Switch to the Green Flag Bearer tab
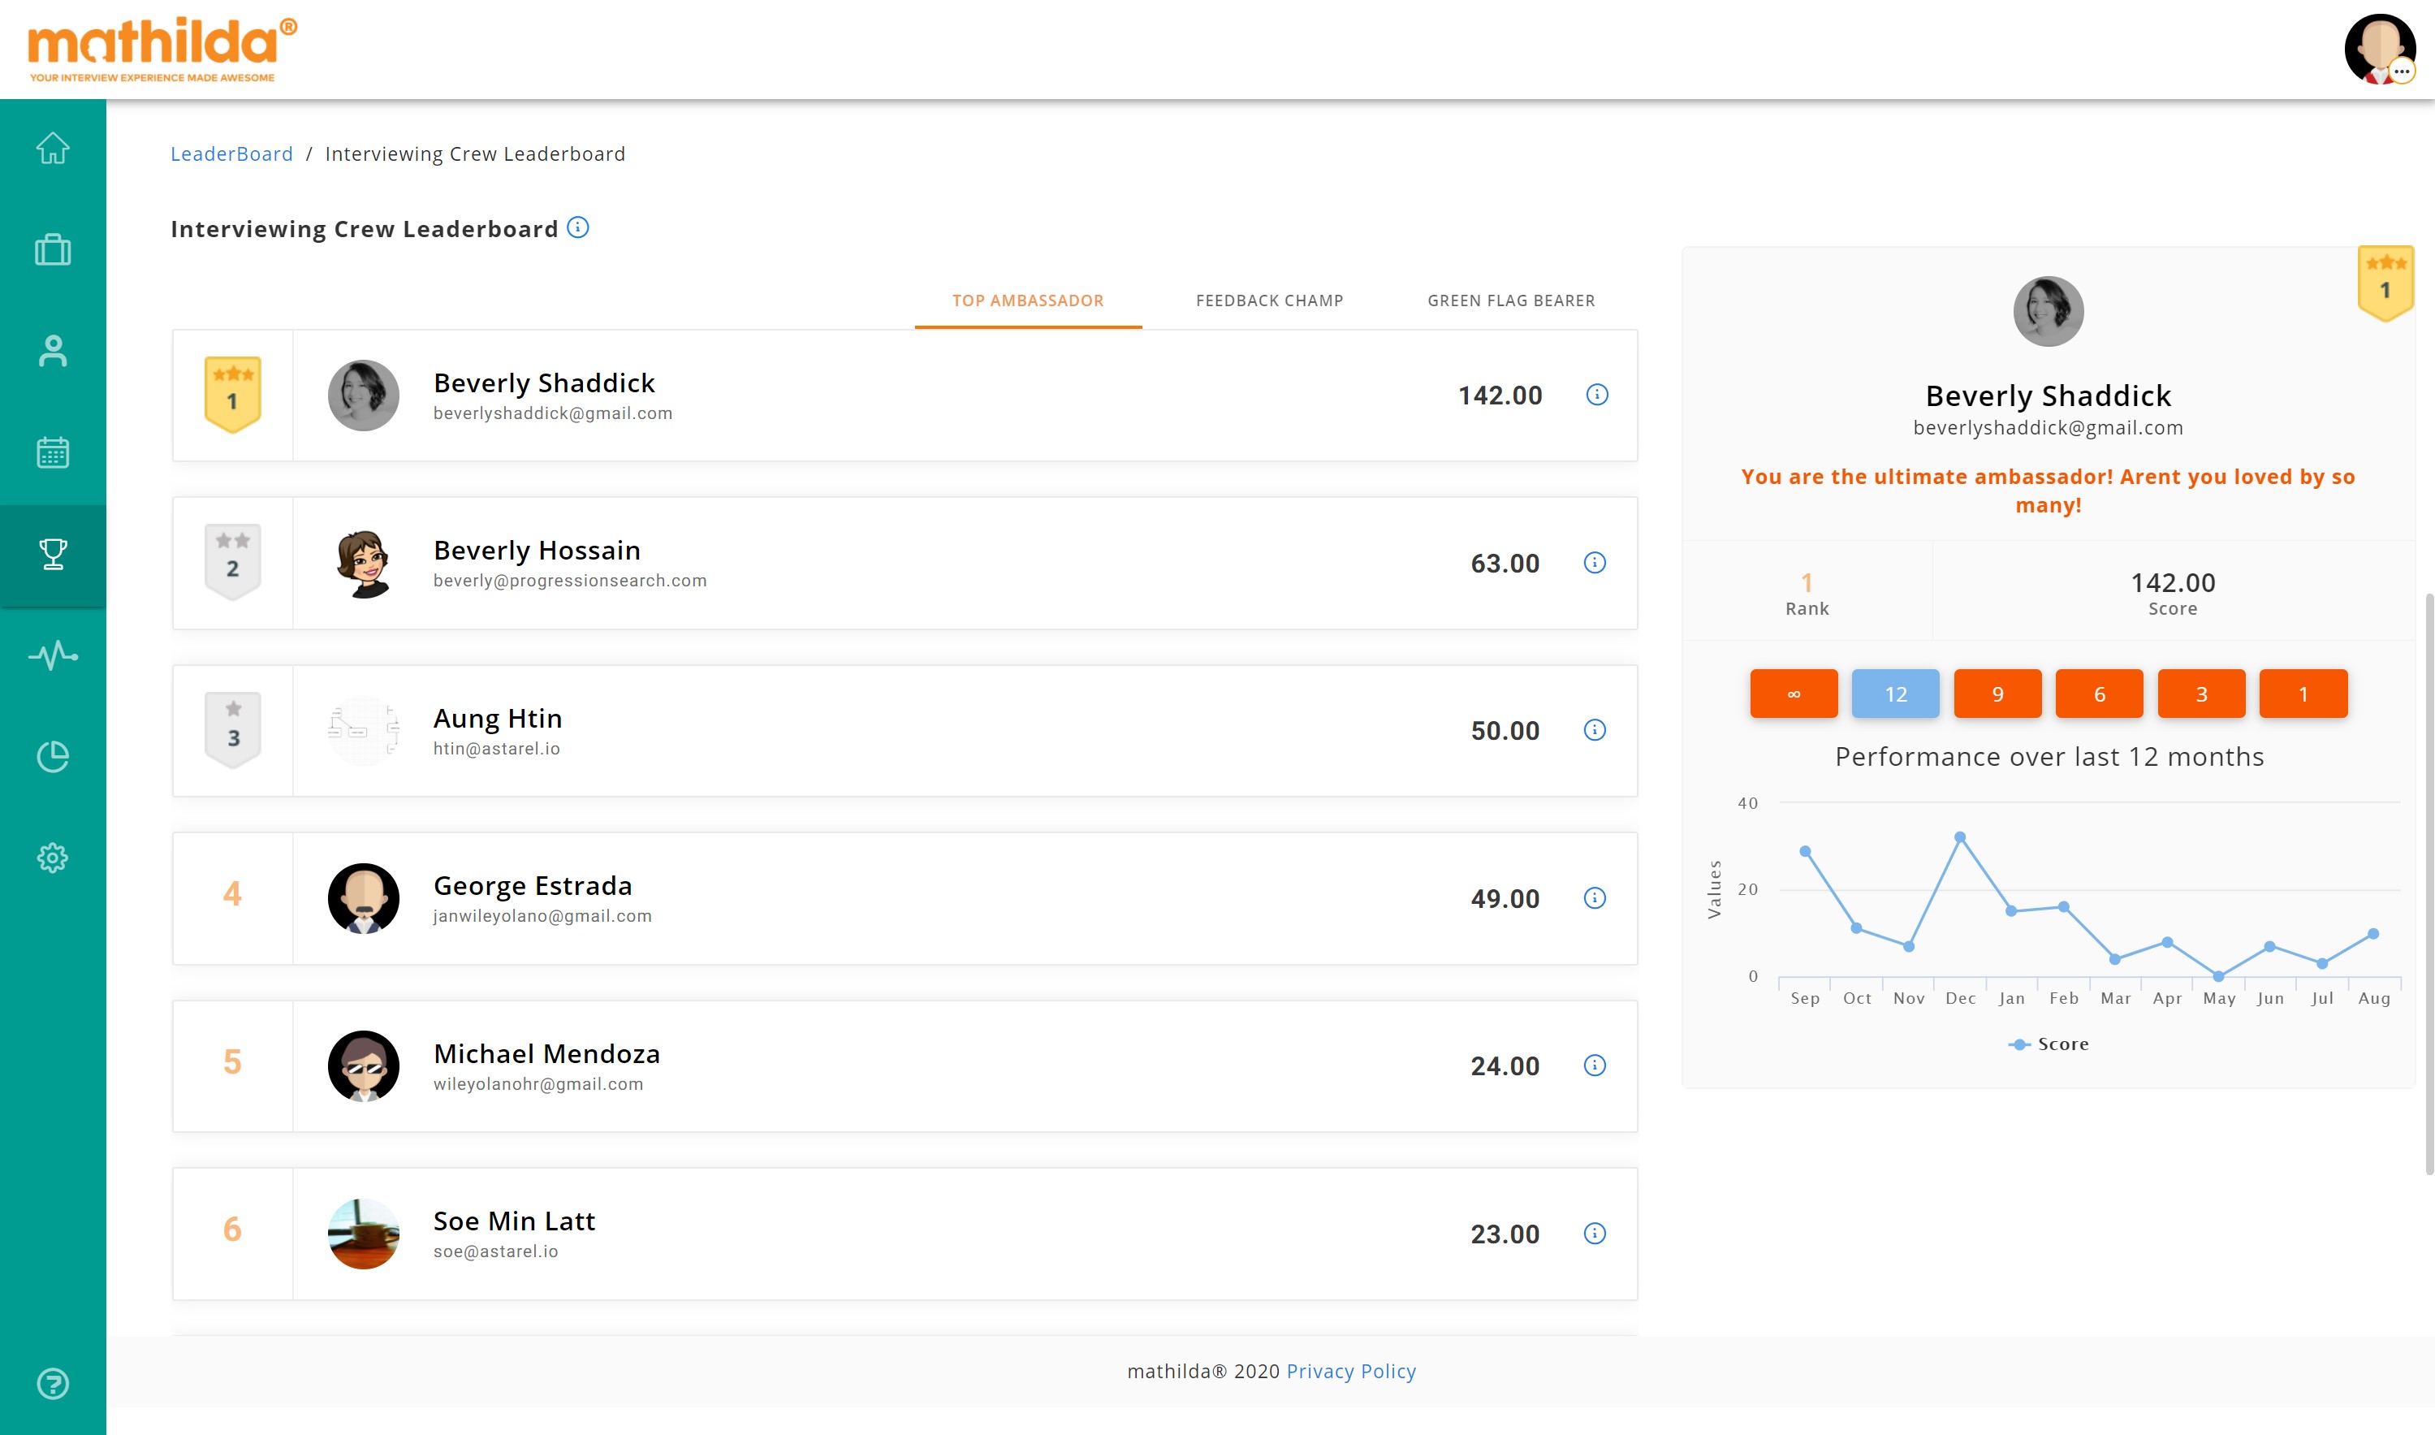Screen dimensions: 2435x1435 coord(1511,300)
